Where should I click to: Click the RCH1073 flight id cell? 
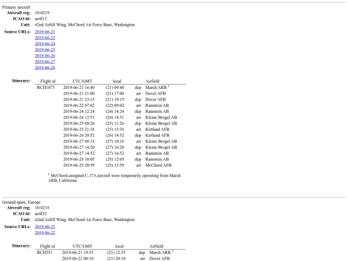(46, 88)
